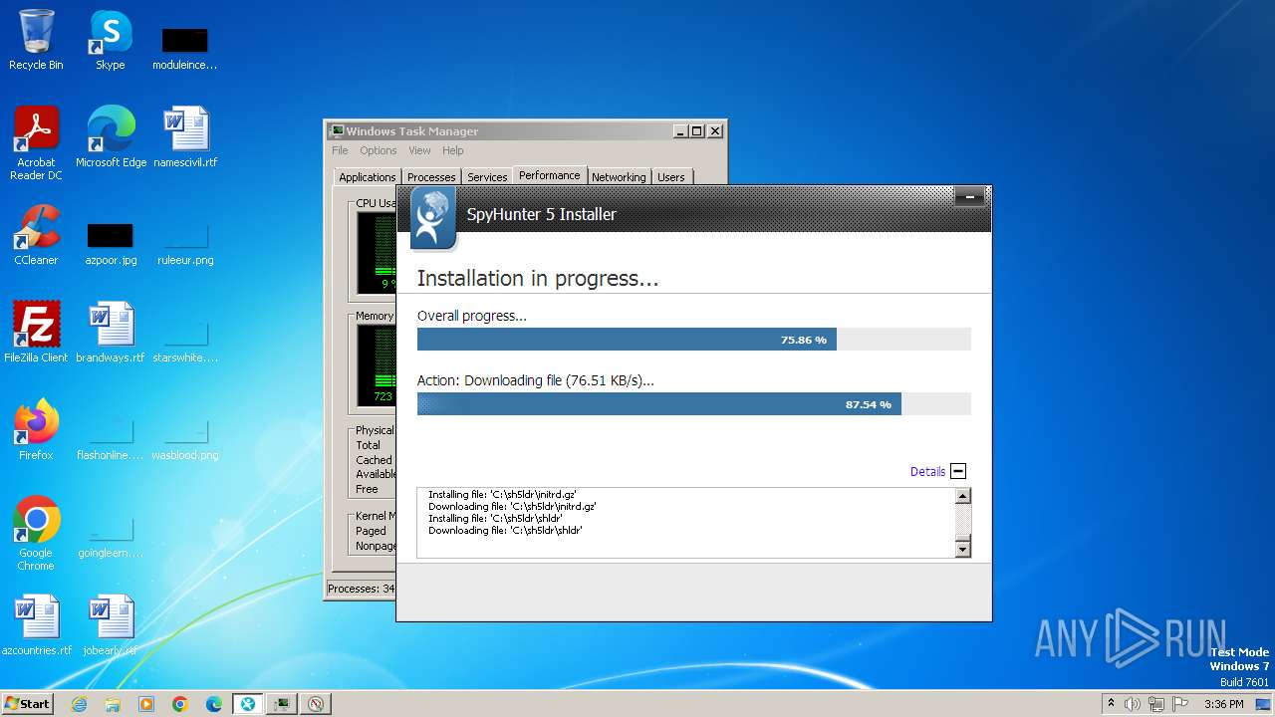Select the Performance tab in Task Manager
Image resolution: width=1275 pixels, height=717 pixels.
(549, 175)
